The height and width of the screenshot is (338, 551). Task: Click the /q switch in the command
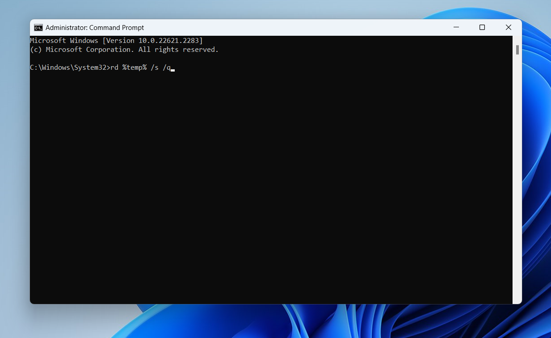pyautogui.click(x=167, y=68)
